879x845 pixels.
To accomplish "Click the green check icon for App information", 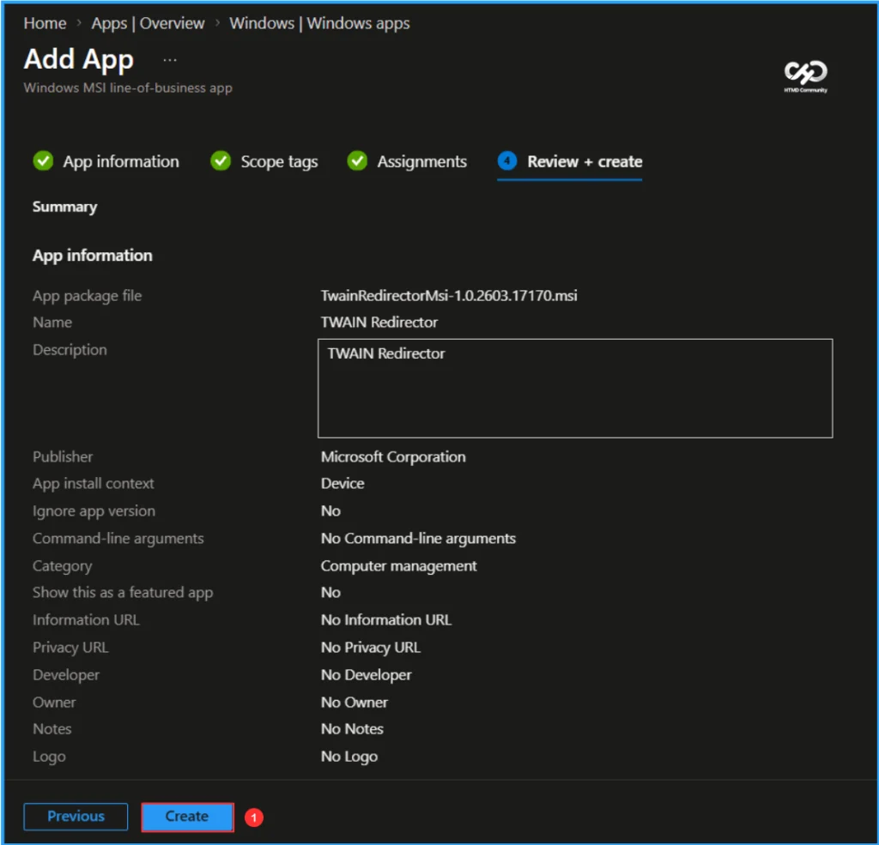I will 43,160.
